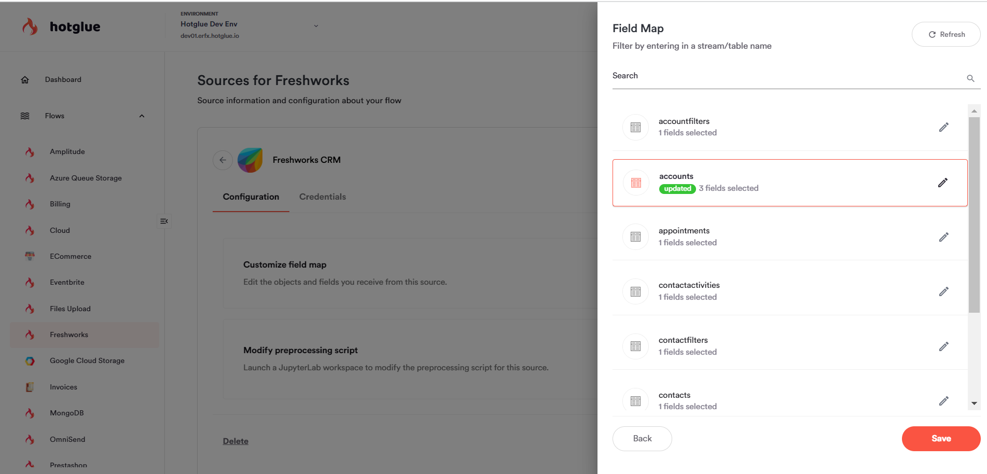Open the Google Cloud Storage flow
This screenshot has height=474, width=987.
[87, 361]
